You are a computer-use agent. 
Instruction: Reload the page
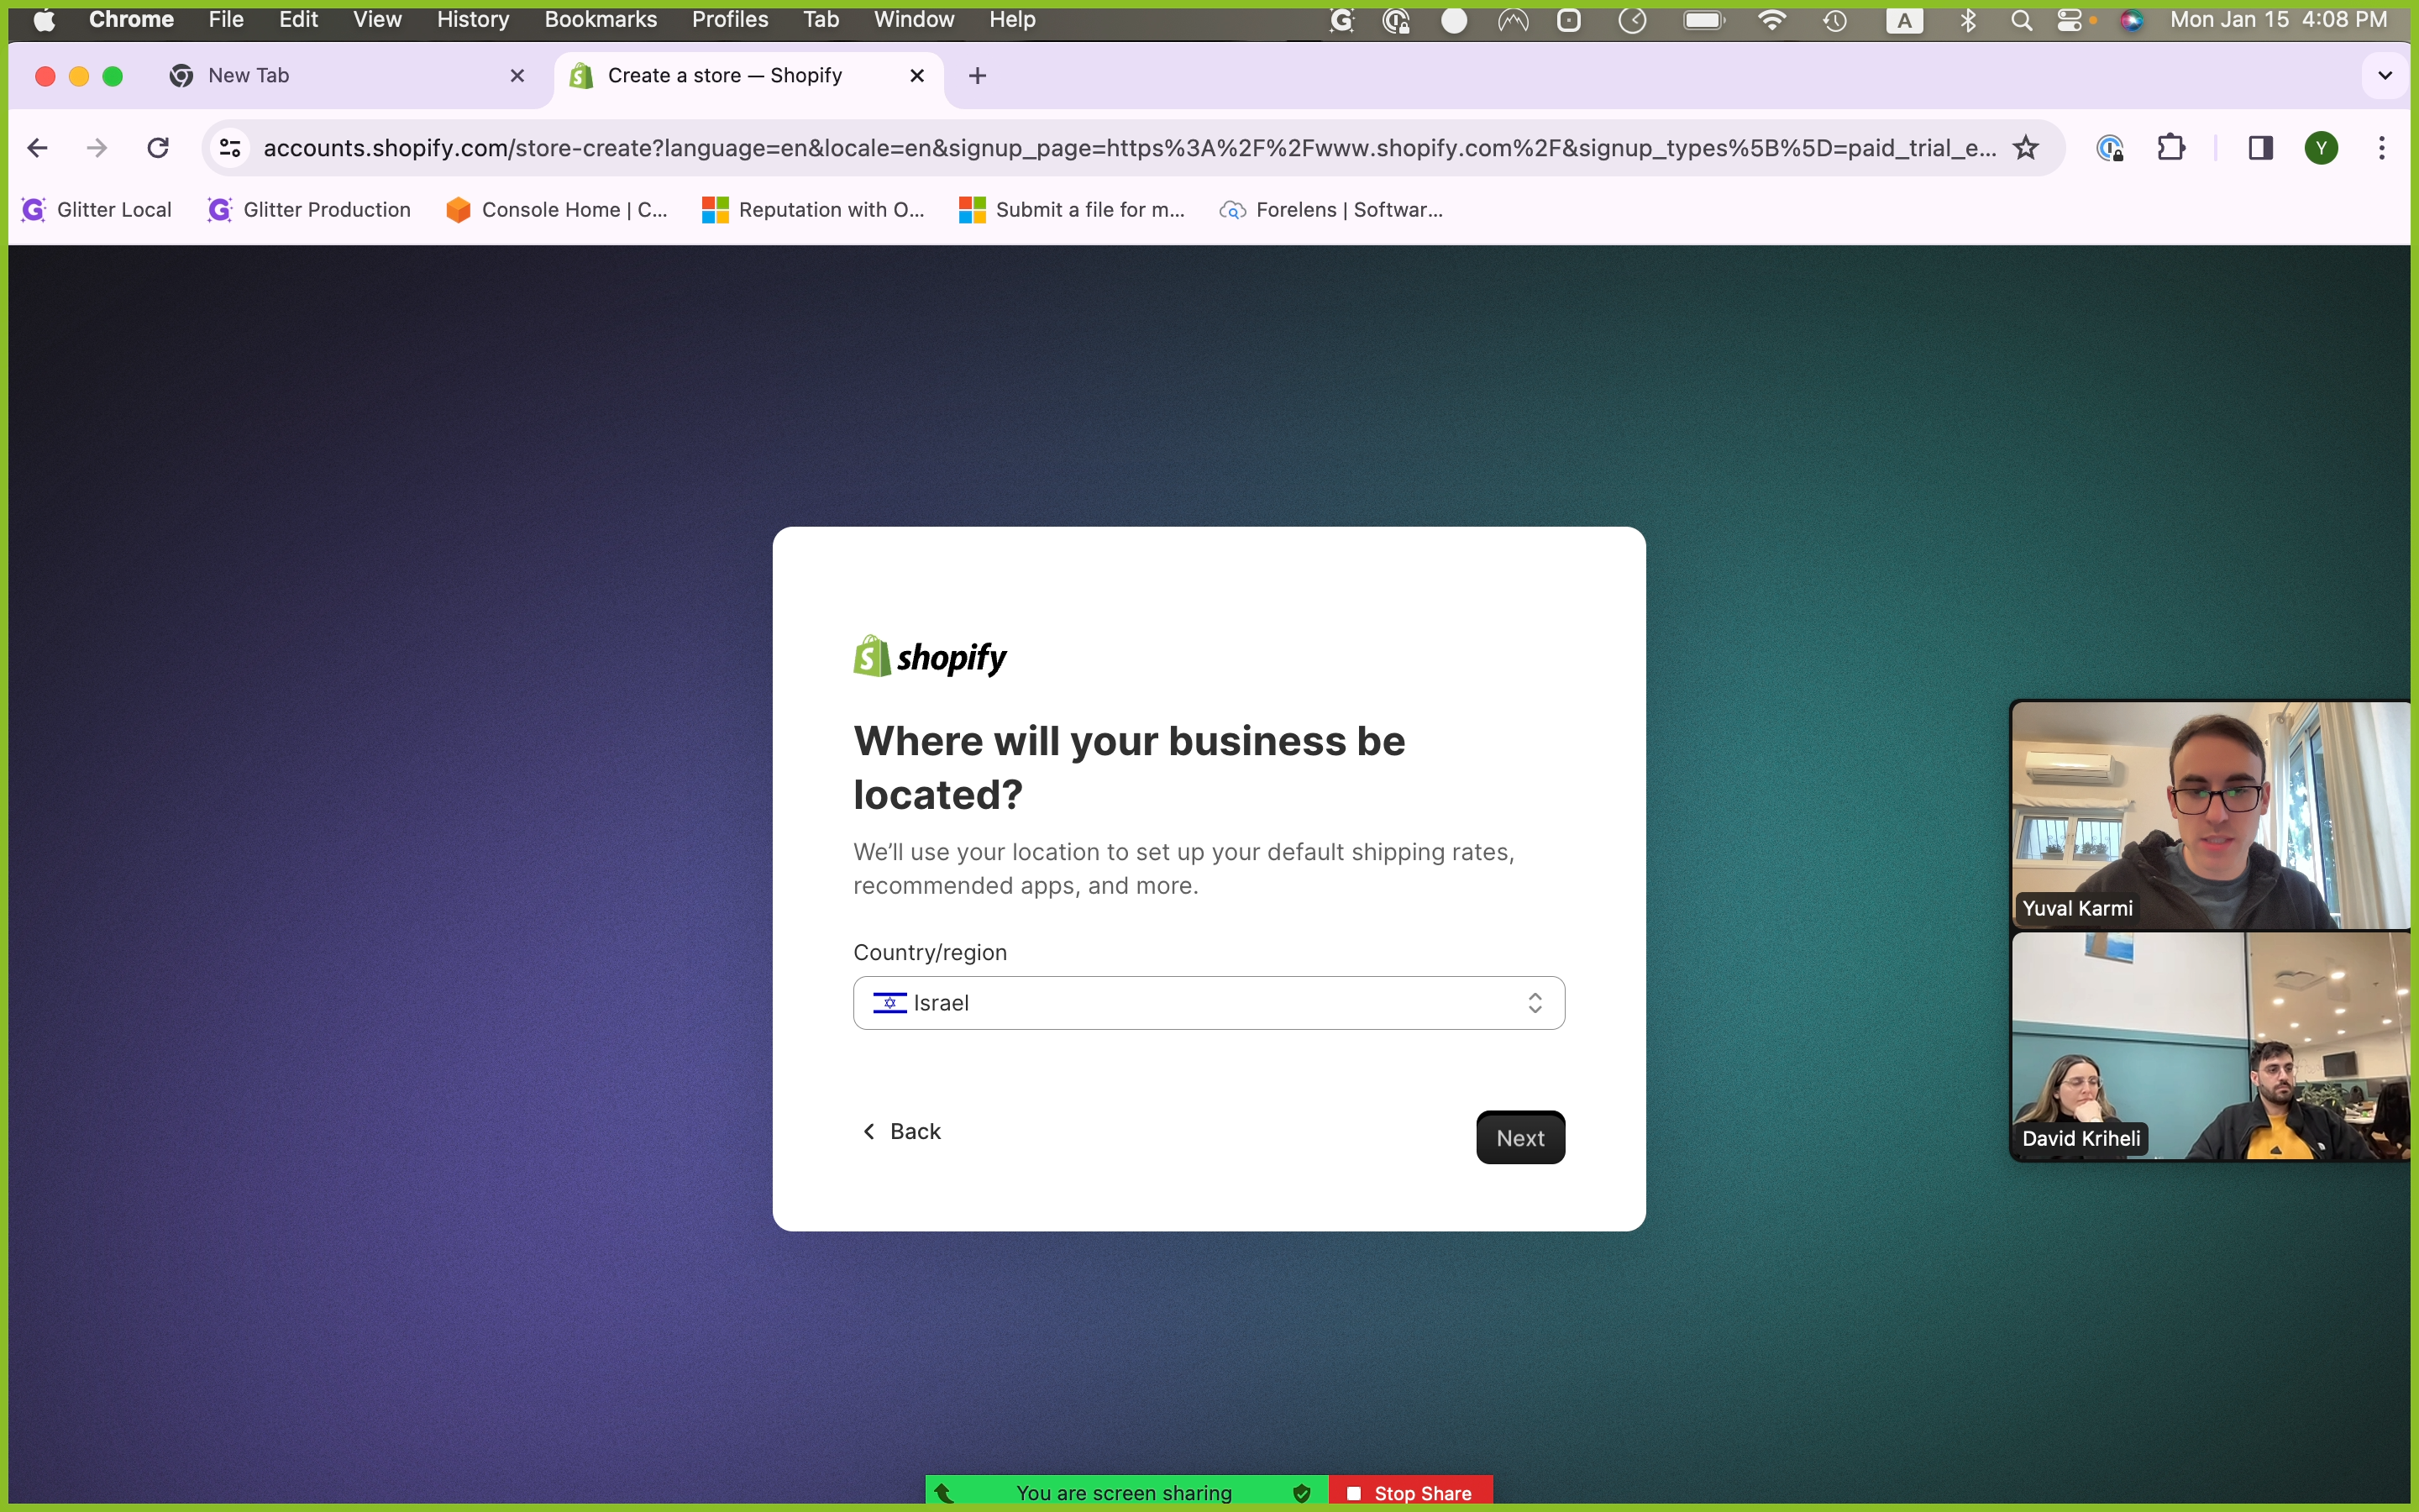tap(158, 148)
